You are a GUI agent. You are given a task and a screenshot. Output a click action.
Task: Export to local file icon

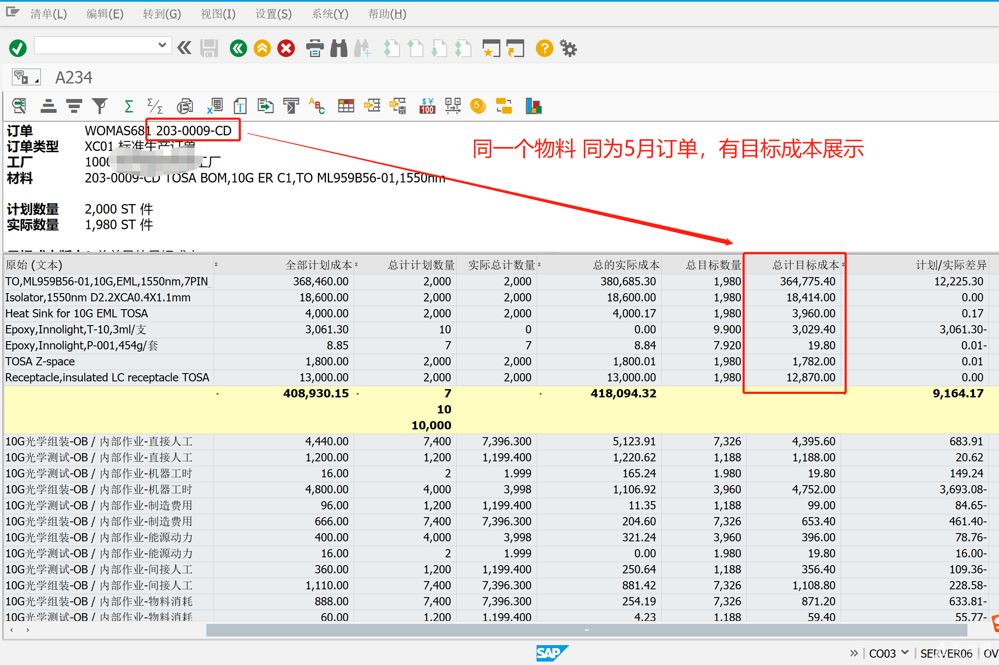tap(266, 106)
